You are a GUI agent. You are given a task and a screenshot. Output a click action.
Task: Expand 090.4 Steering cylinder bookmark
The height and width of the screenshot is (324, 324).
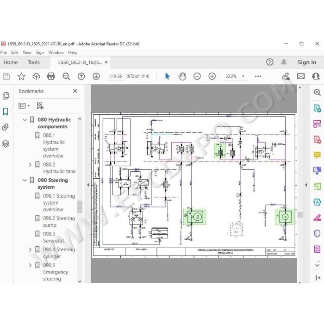click(x=30, y=249)
